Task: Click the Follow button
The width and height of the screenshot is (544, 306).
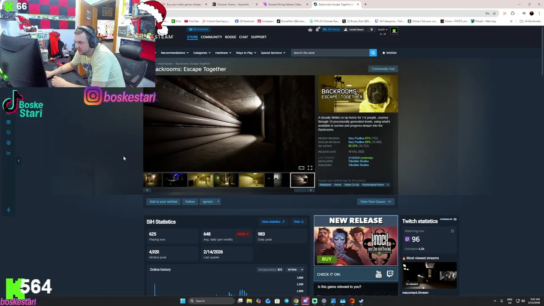Action: pos(190,202)
